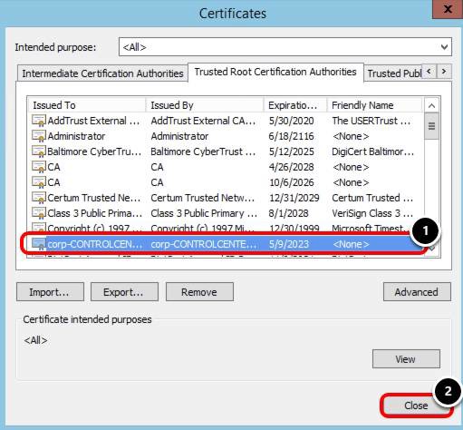Sort by Issued By column header
This screenshot has height=430, width=463.
coord(205,105)
